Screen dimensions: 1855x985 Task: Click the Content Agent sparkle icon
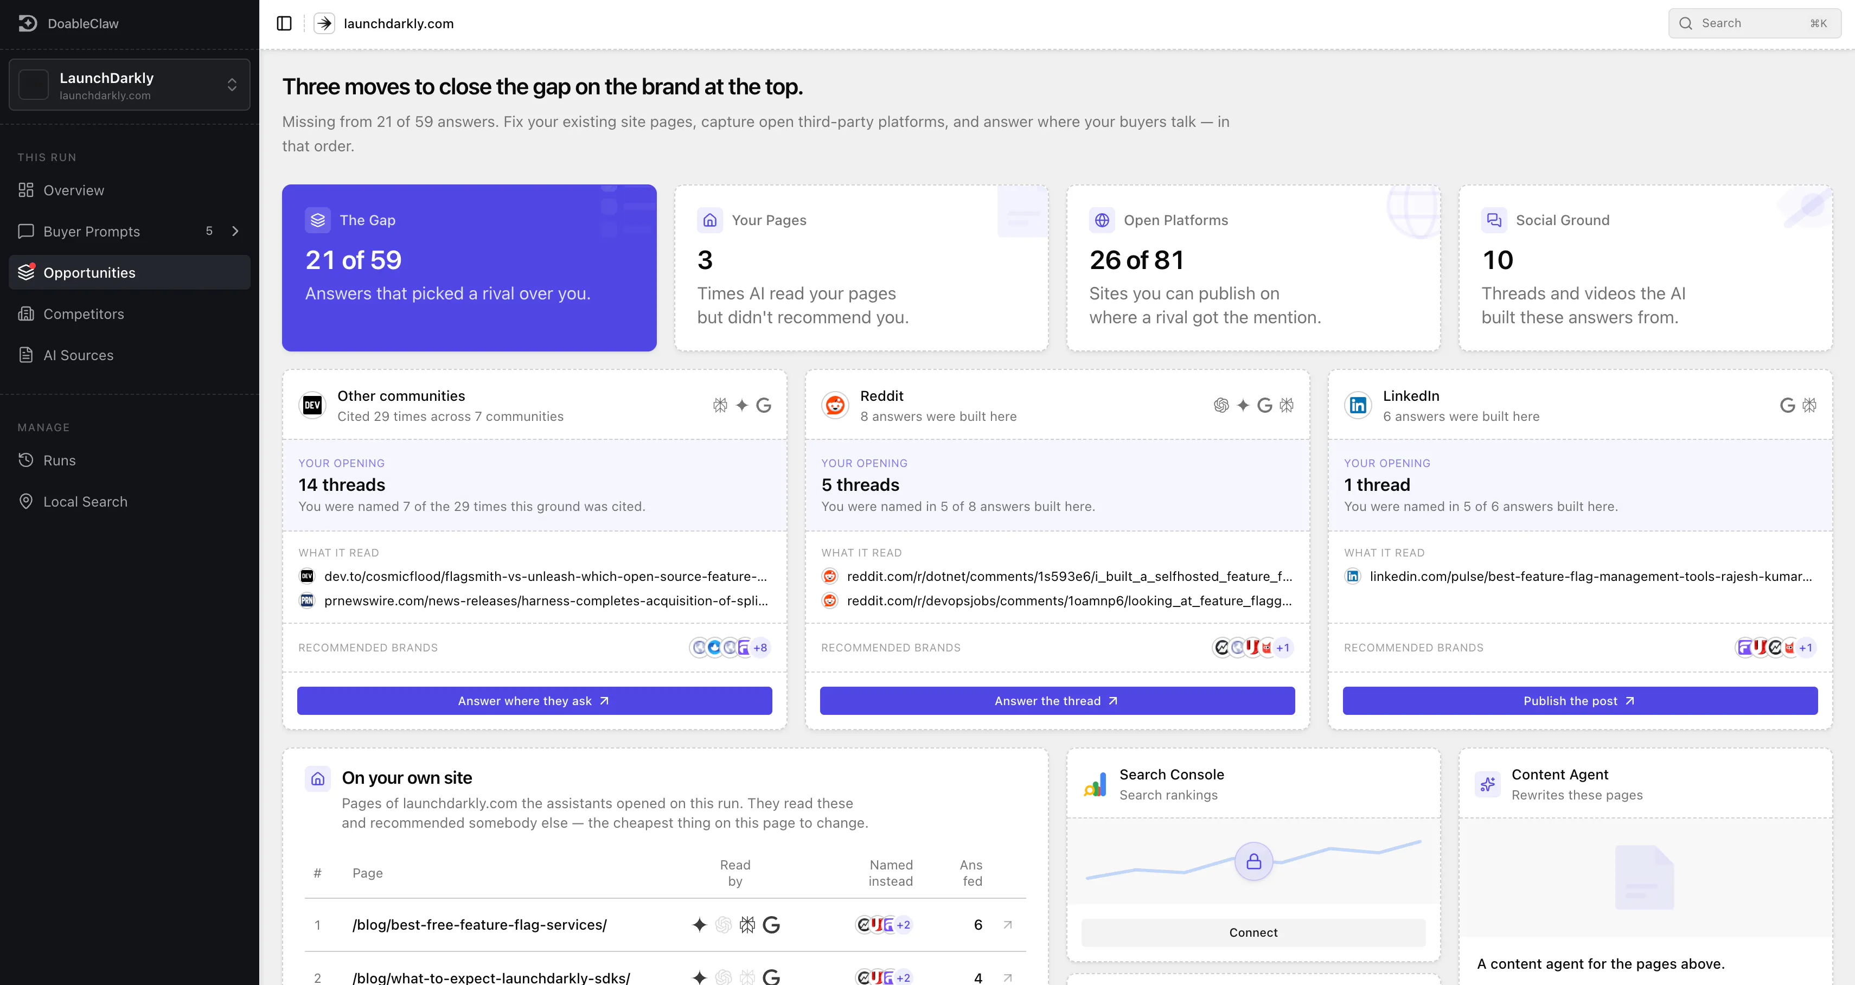pyautogui.click(x=1487, y=784)
